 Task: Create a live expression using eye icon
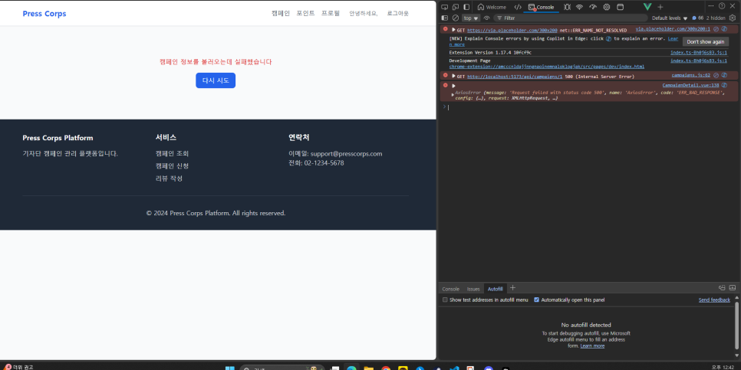pos(486,18)
